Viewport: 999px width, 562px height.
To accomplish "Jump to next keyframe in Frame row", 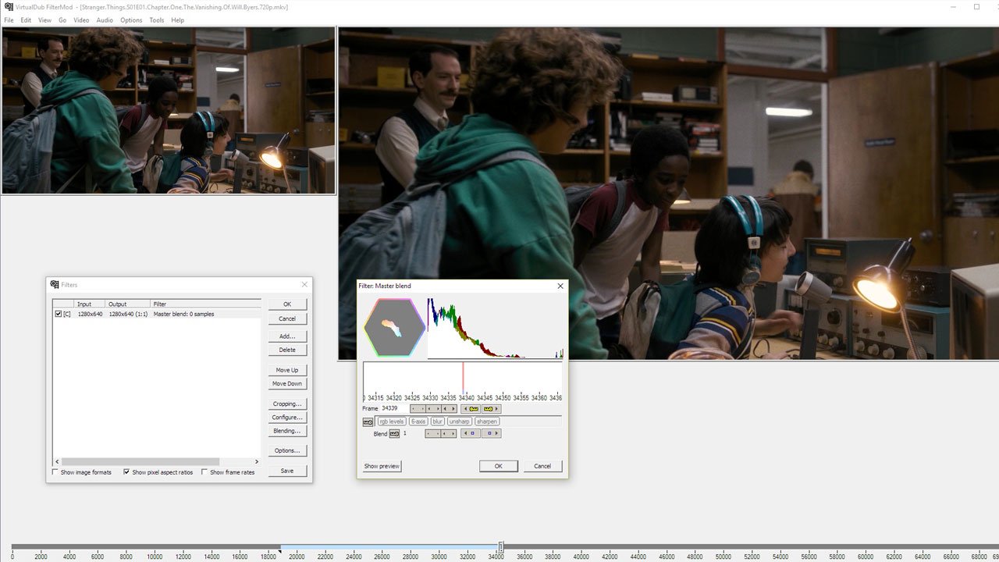I will [491, 409].
